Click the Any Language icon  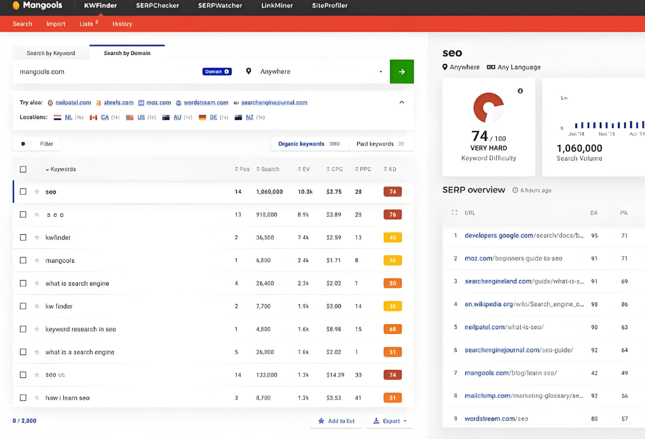coord(491,67)
